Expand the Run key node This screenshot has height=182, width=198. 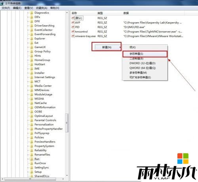coord(28,159)
